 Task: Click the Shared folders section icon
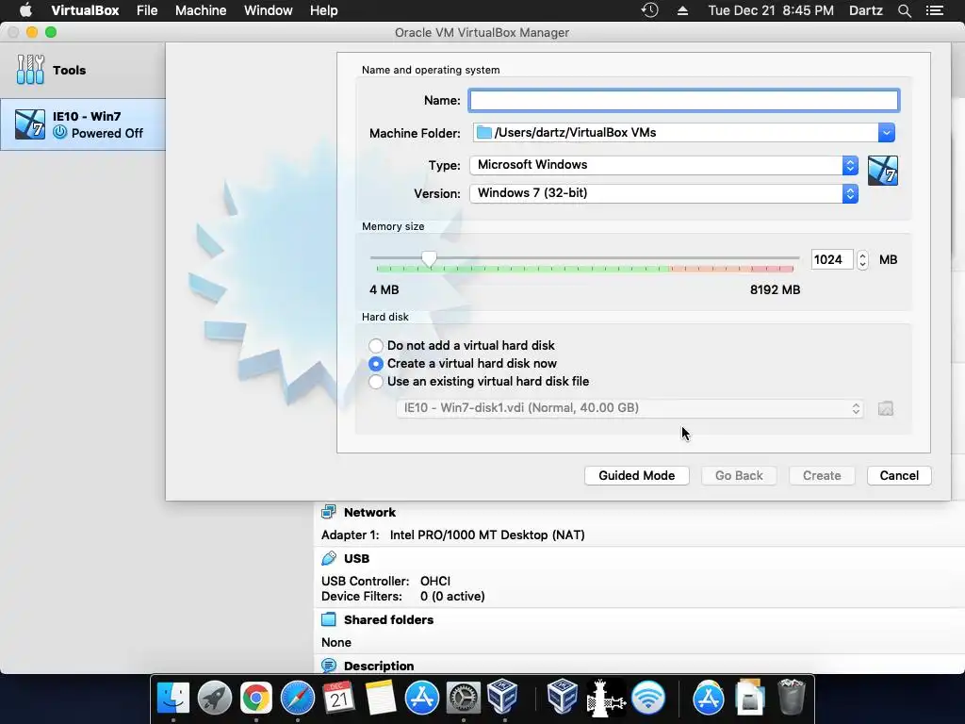(329, 619)
